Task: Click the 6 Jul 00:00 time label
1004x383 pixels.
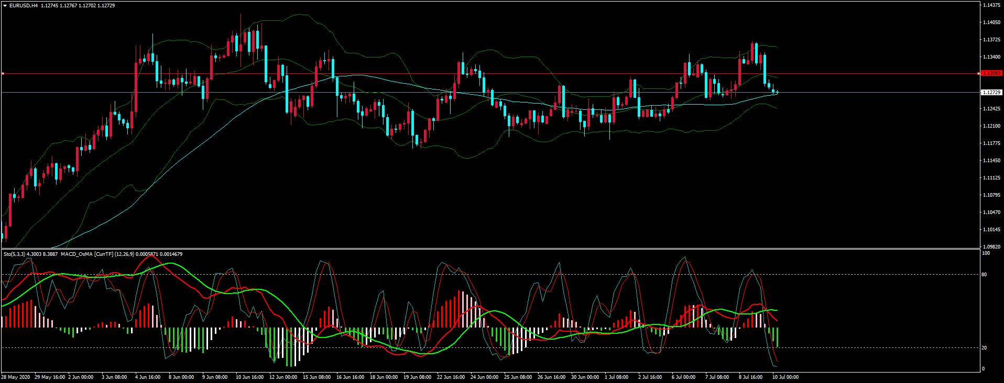Action: (x=684, y=377)
